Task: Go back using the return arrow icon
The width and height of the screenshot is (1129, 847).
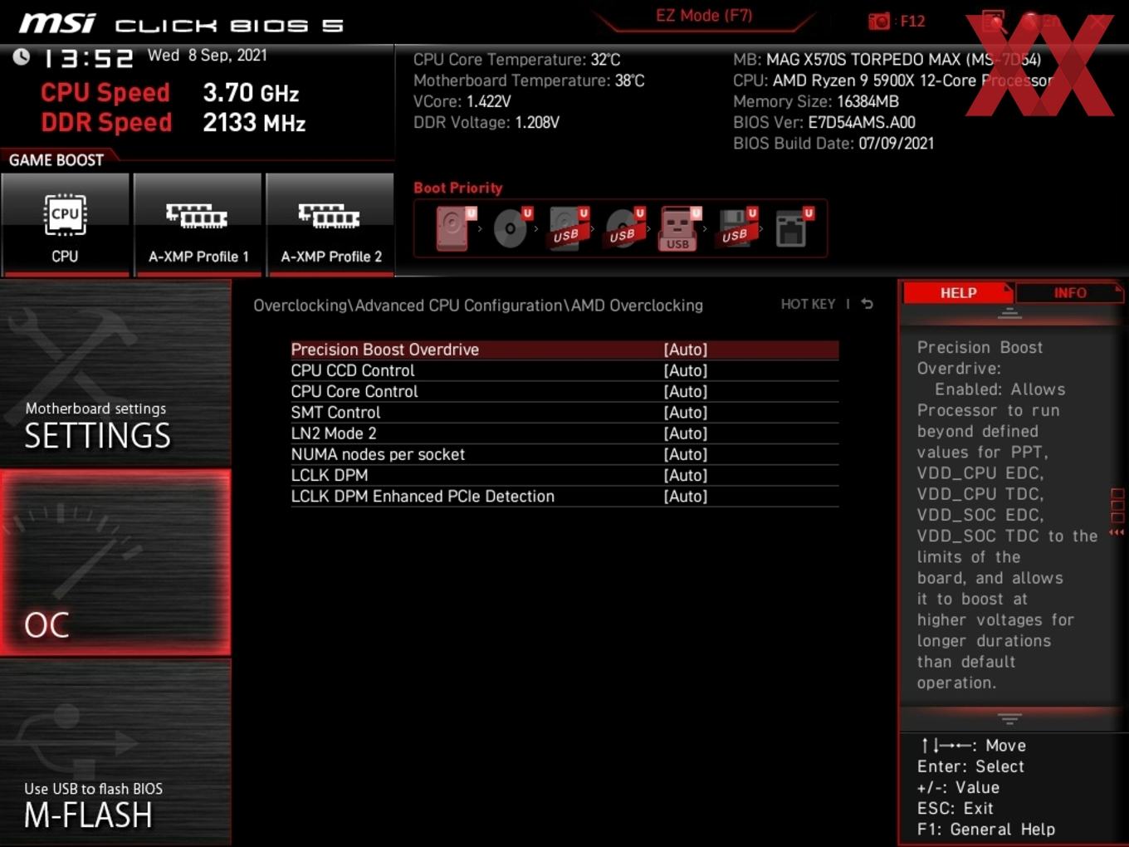Action: [x=868, y=304]
